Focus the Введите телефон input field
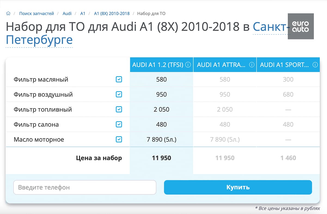 pos(85,187)
